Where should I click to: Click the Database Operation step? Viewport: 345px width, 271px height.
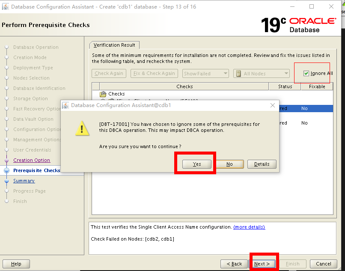(36, 47)
